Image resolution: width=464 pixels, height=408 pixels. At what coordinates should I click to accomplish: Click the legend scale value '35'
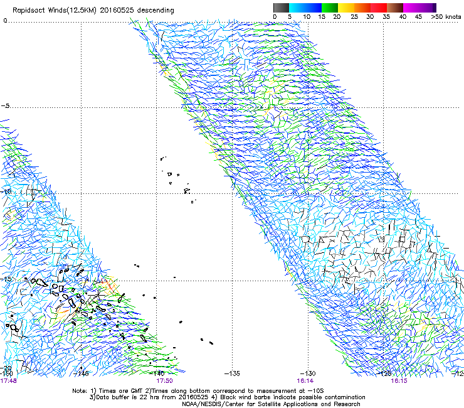coord(386,17)
